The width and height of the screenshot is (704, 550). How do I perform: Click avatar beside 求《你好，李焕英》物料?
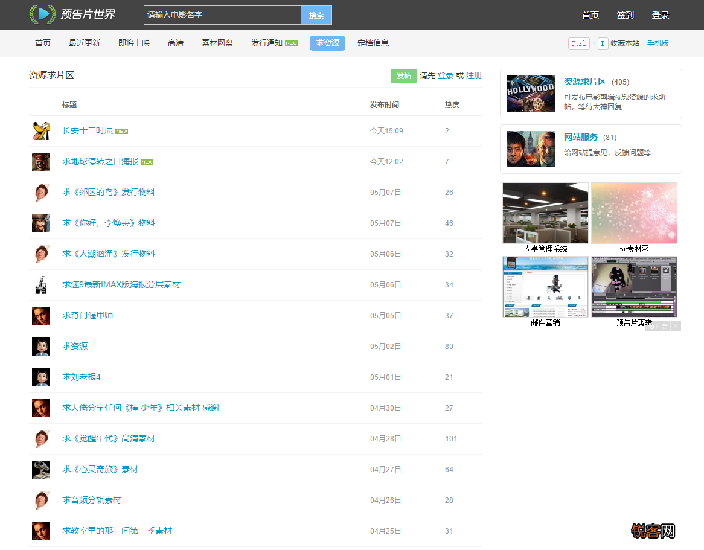[41, 223]
